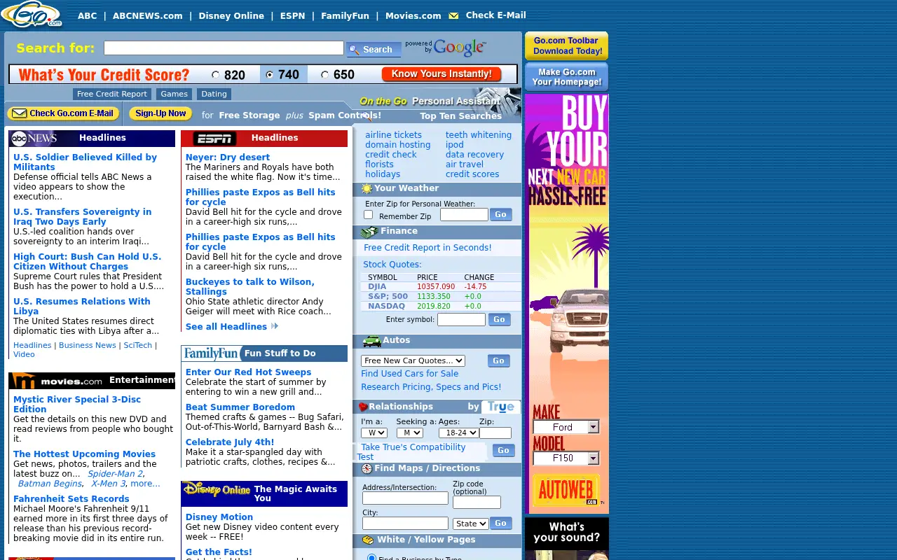The width and height of the screenshot is (897, 560).
Task: Click the Enter symbol stock input field
Action: [461, 320]
